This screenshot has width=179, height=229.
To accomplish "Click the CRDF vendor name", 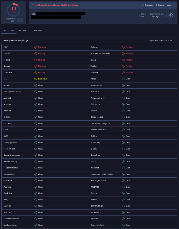I will pos(6,47).
